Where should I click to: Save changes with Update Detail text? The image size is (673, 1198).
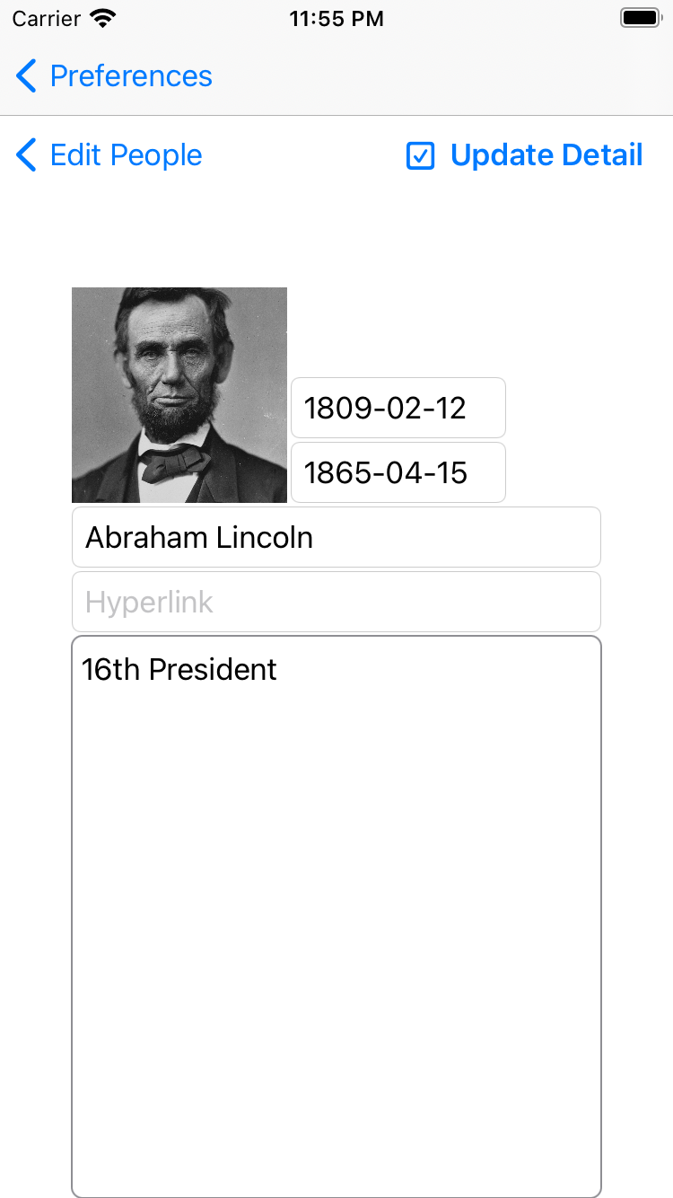tap(546, 155)
